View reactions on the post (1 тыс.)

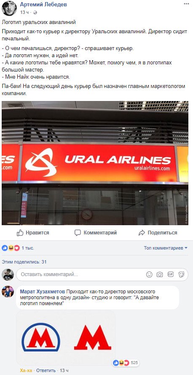click(x=18, y=248)
